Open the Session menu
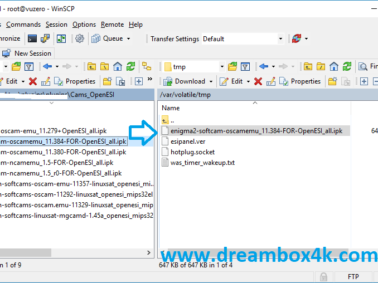378x283 pixels. (56, 25)
